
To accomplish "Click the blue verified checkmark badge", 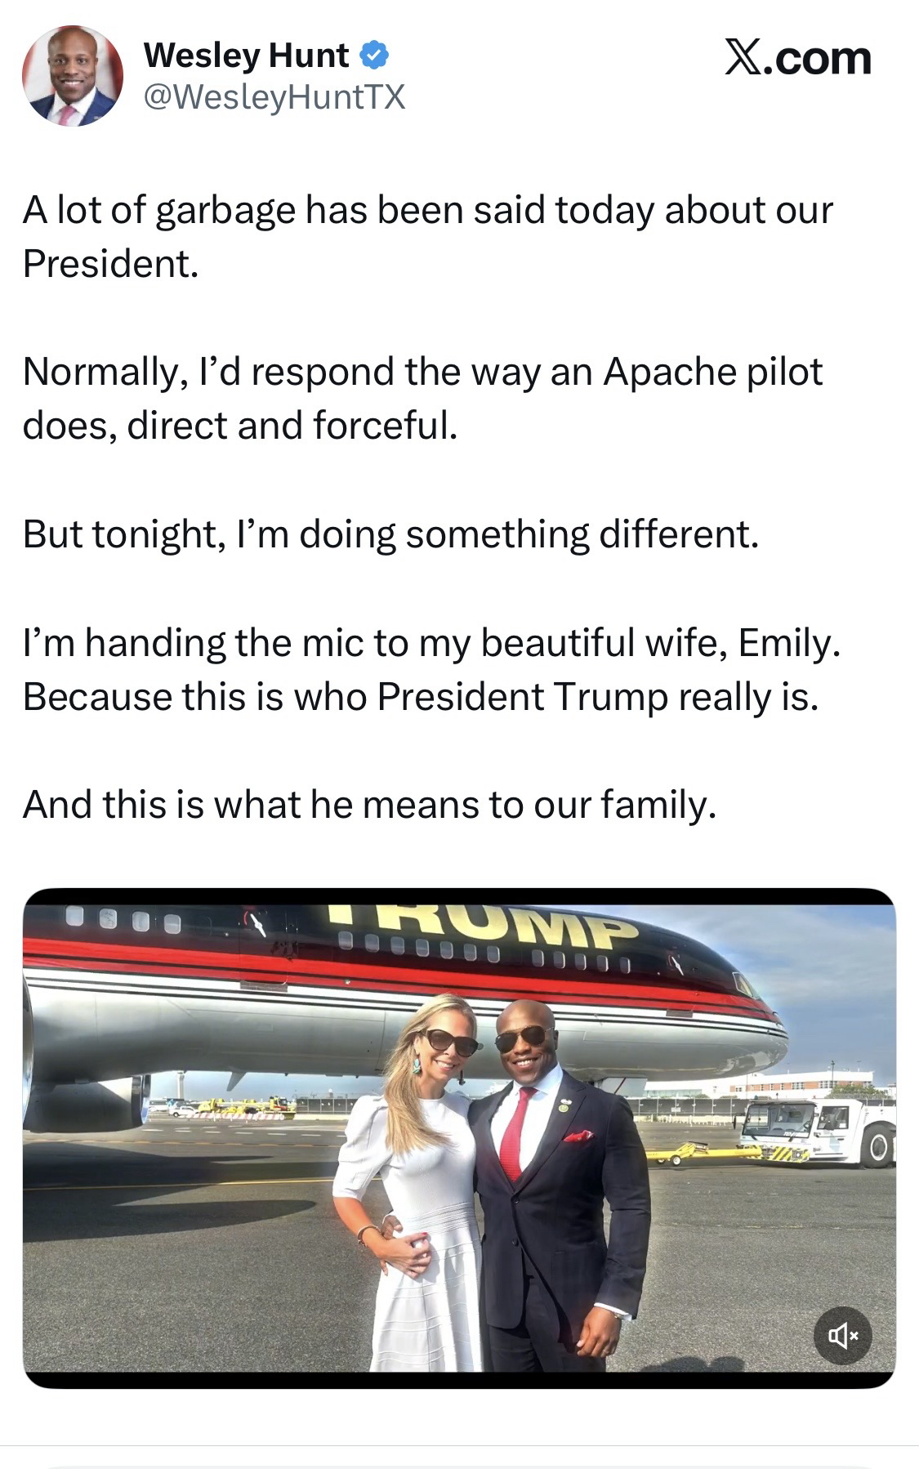I will [x=373, y=56].
